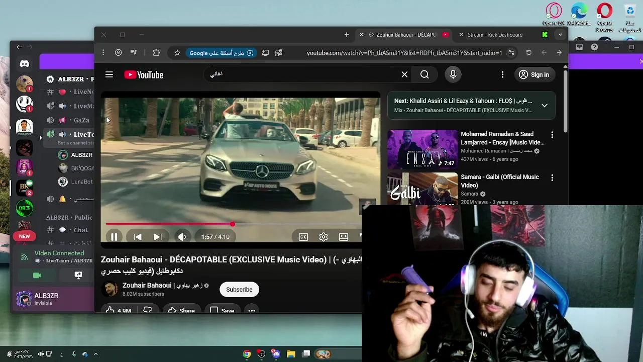Save the video to a playlist
This screenshot has height=362, width=643.
coord(222,311)
